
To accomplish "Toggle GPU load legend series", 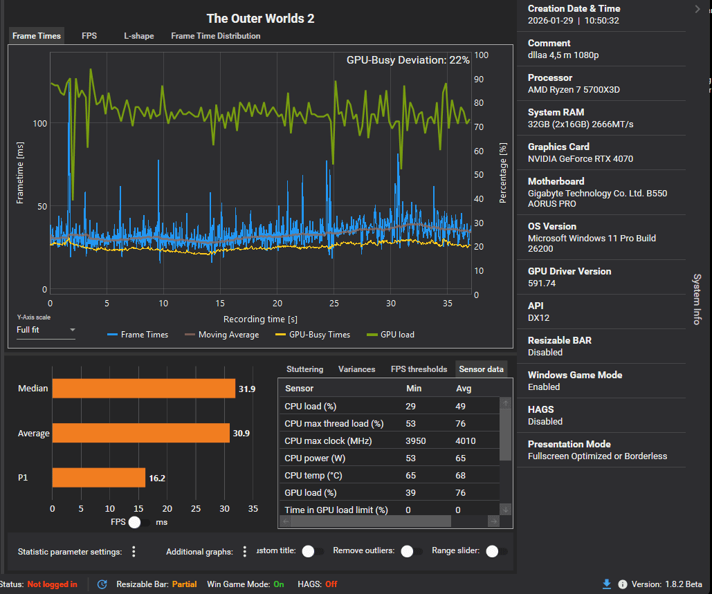I will coord(390,335).
